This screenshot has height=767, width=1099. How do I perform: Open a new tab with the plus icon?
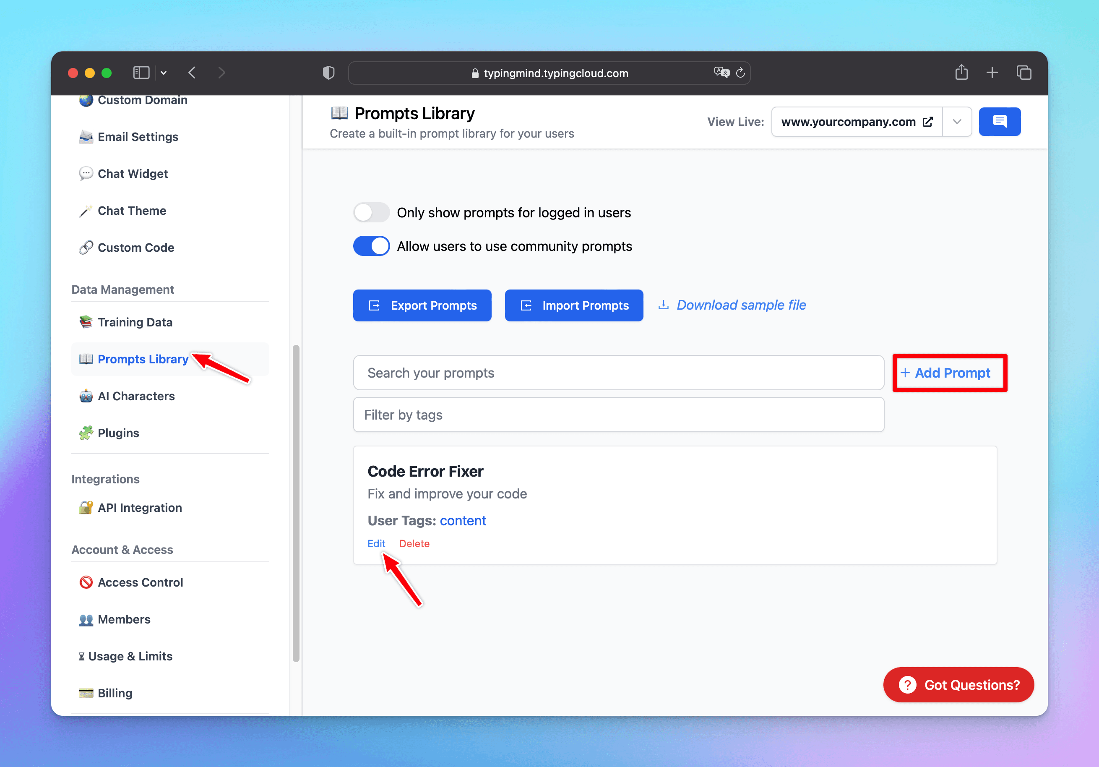pos(992,73)
